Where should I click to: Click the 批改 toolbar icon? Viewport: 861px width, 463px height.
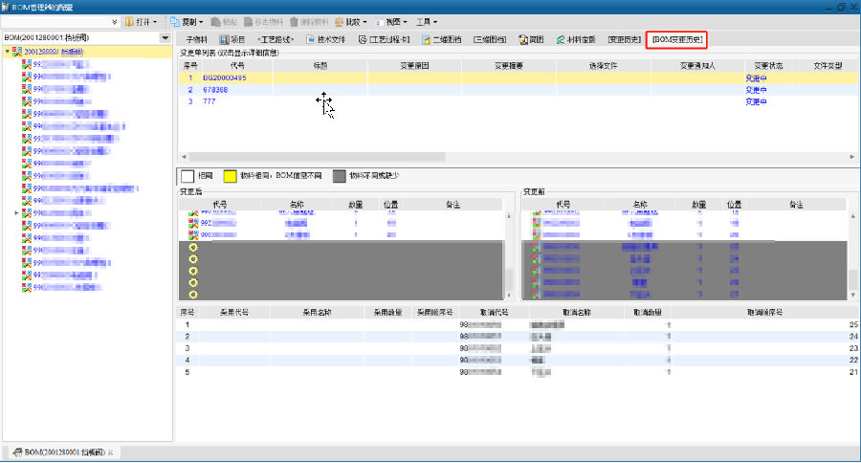pos(340,21)
